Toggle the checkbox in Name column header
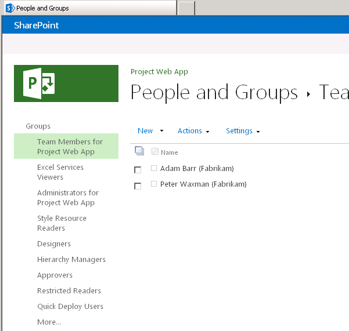This screenshot has width=349, height=331. [154, 152]
